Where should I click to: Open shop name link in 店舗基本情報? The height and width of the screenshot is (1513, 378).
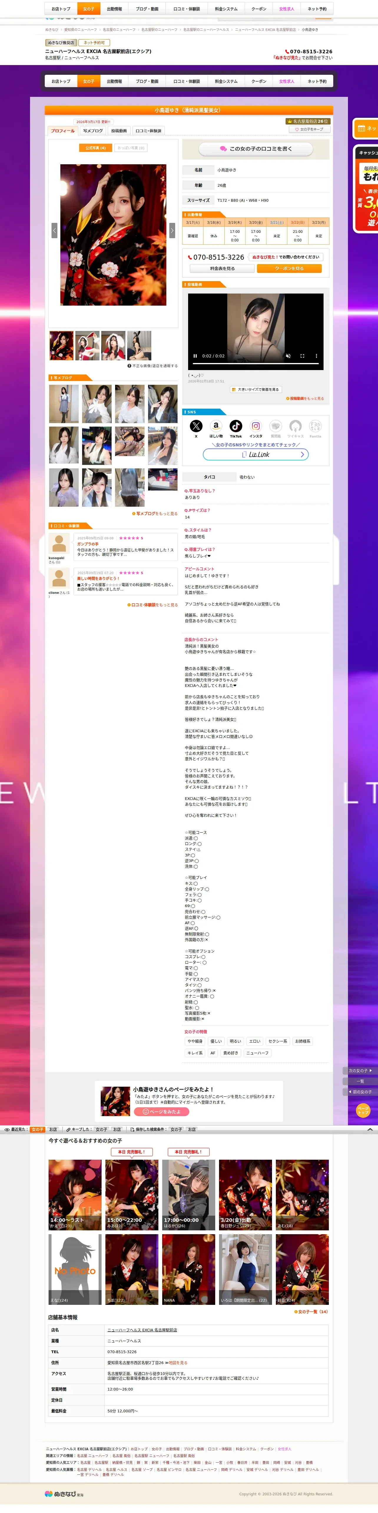[142, 1330]
